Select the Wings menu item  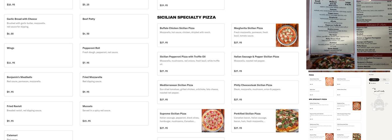click(38, 55)
